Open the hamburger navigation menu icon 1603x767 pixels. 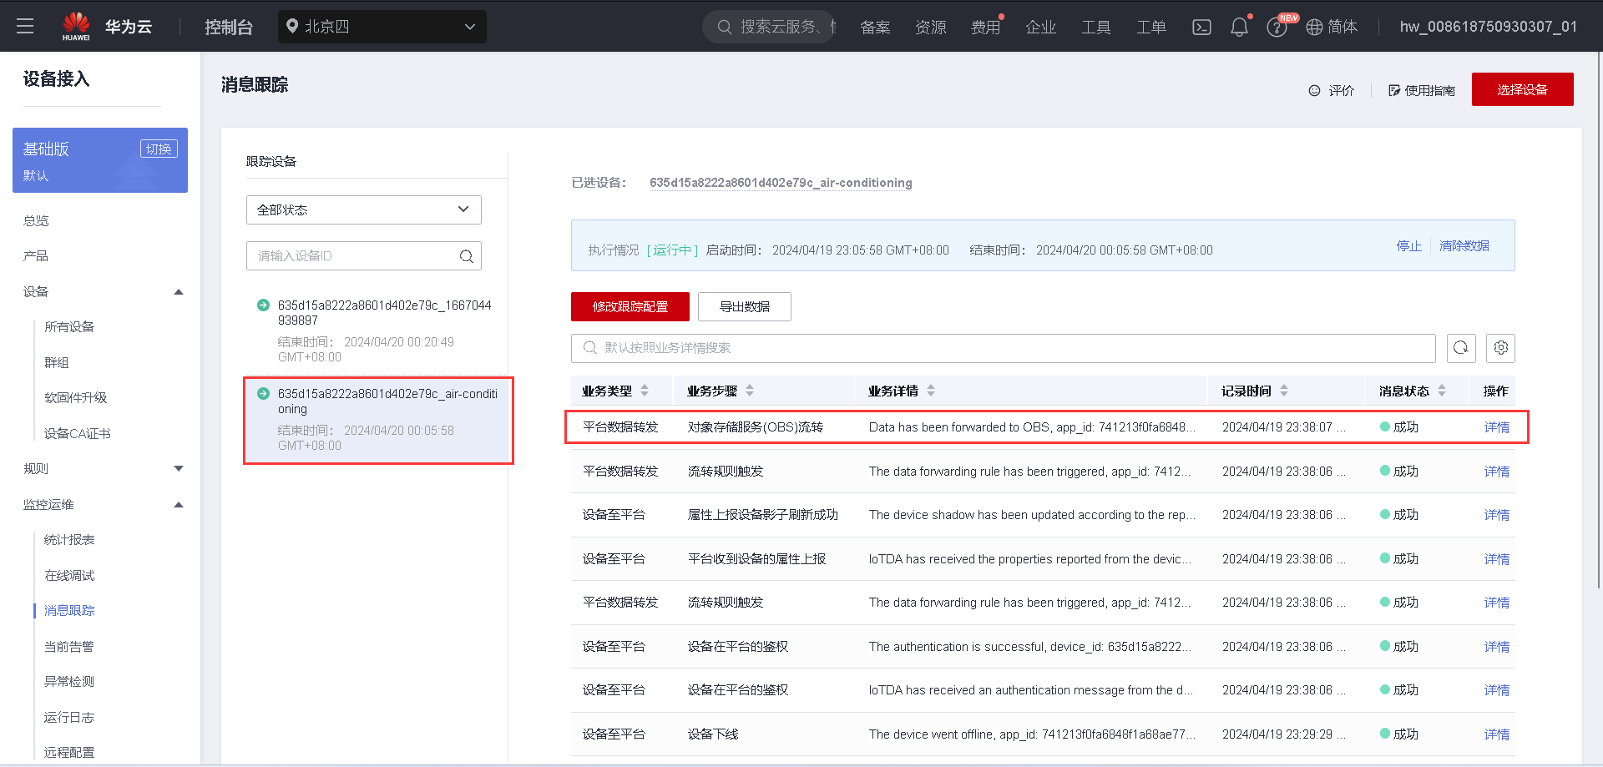25,26
